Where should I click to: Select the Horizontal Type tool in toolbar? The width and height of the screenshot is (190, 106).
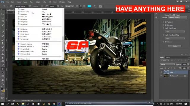tap(3, 69)
